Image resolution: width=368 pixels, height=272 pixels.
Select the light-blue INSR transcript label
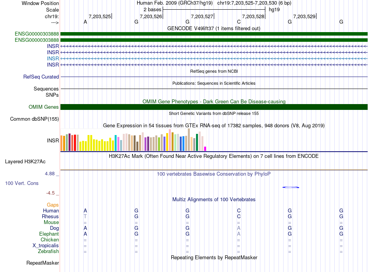(53, 58)
